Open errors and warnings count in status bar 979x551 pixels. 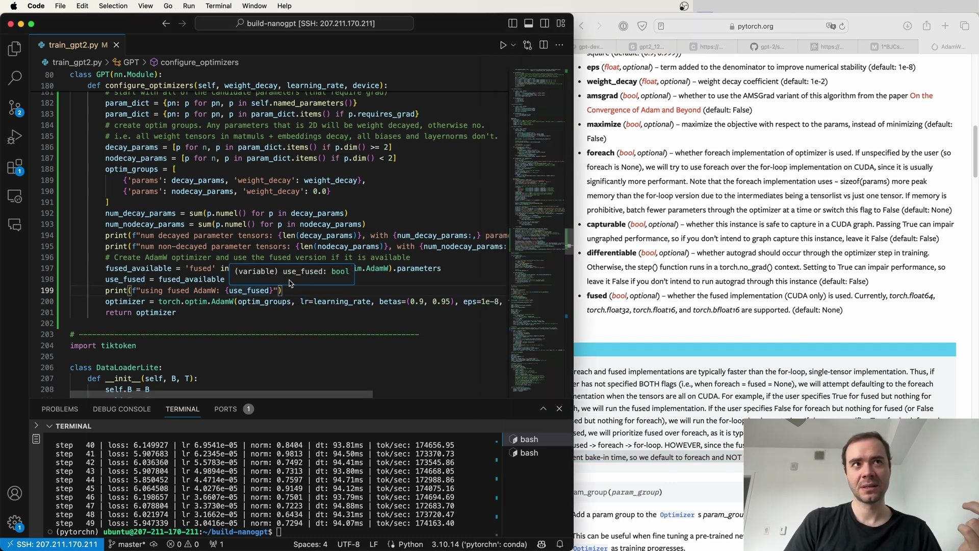[x=183, y=544]
